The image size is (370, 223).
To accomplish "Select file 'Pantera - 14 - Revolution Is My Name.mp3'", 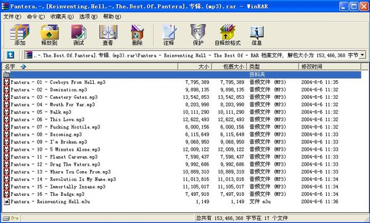I will click(x=64, y=179).
